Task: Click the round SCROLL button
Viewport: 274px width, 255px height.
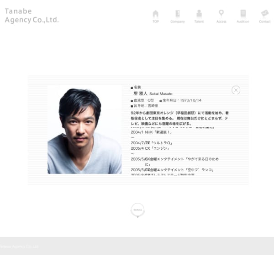Action: [138, 210]
